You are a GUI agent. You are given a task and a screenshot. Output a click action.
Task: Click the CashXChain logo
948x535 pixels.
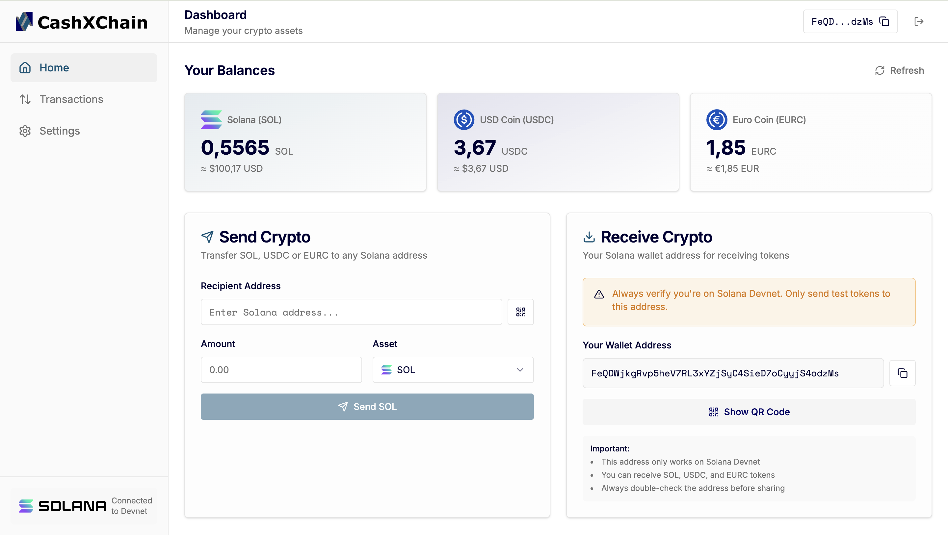click(x=82, y=21)
